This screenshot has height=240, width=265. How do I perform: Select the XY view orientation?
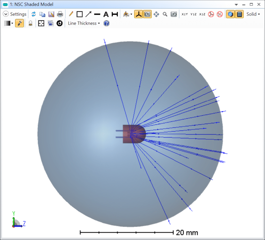pyautogui.click(x=185, y=14)
